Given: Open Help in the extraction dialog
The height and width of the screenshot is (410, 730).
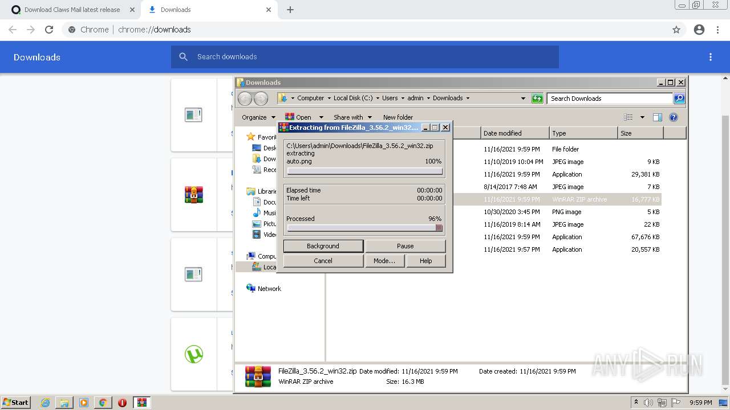Looking at the screenshot, I should 425,261.
